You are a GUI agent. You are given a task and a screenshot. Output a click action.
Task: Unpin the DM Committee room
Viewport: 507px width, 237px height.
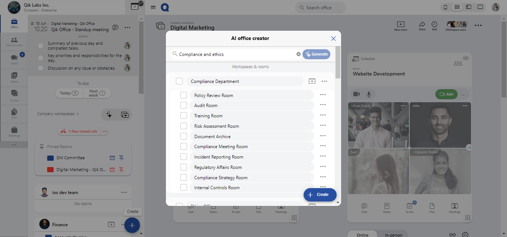tap(121, 158)
